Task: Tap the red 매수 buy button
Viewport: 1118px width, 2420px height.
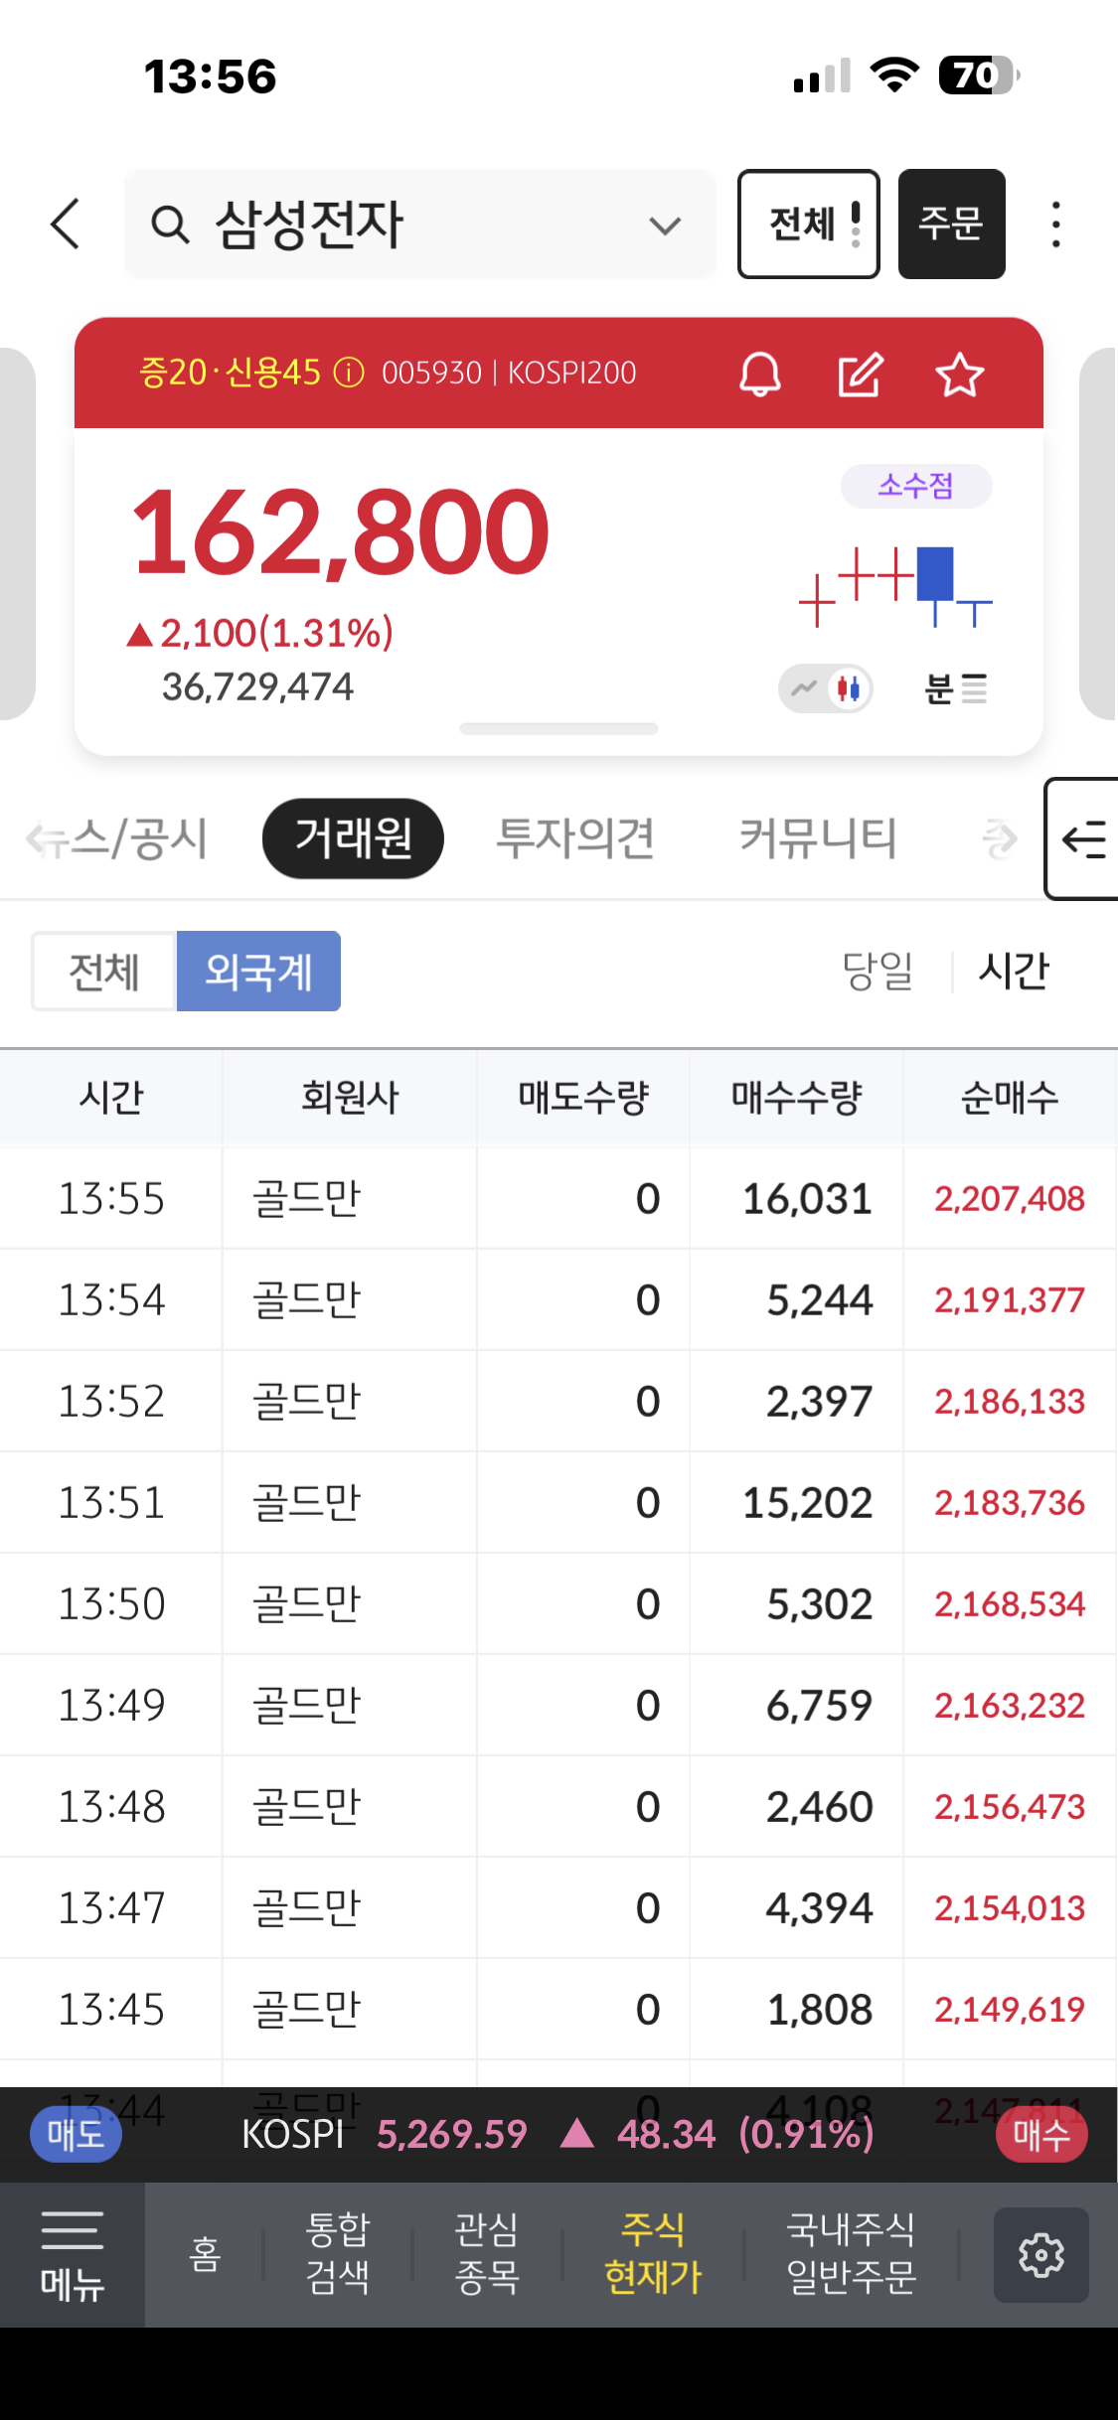Action: coord(1040,2135)
